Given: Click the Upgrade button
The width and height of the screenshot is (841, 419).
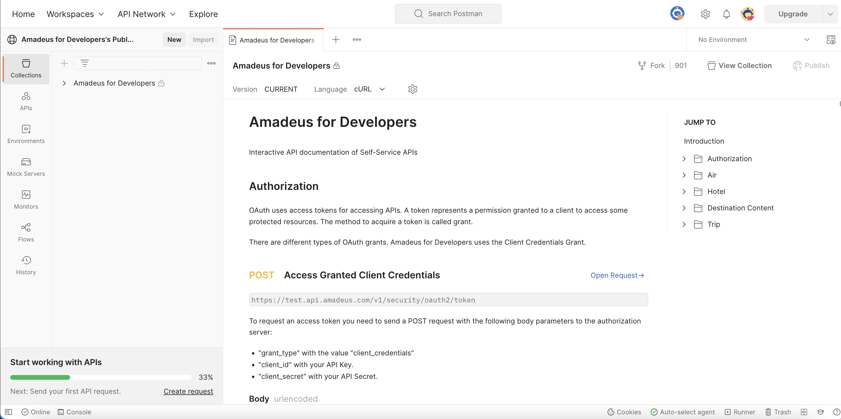Looking at the screenshot, I should point(793,14).
